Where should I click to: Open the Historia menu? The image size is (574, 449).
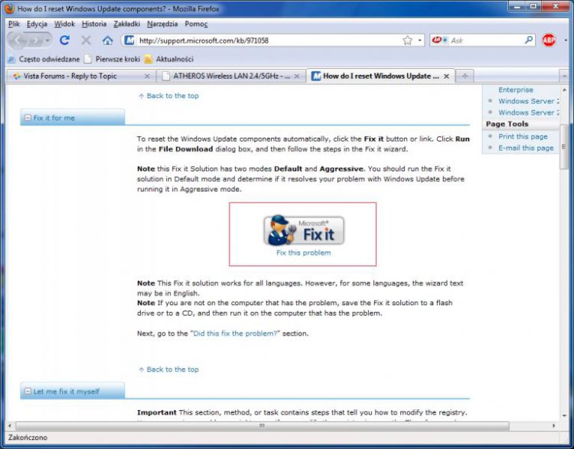(x=94, y=24)
